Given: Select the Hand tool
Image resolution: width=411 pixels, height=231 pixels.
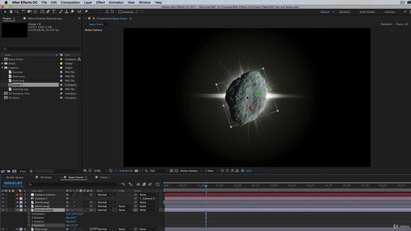Looking at the screenshot, I should [x=11, y=12].
